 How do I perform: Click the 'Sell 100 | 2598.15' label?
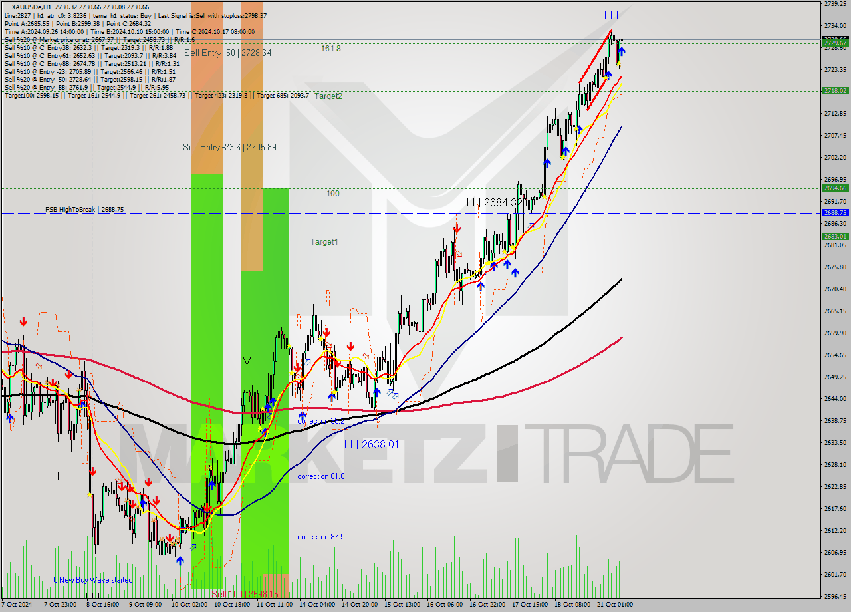[x=245, y=593]
